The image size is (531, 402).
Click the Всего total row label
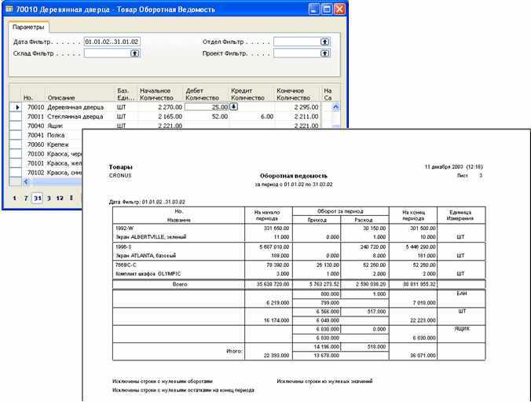coord(180,284)
